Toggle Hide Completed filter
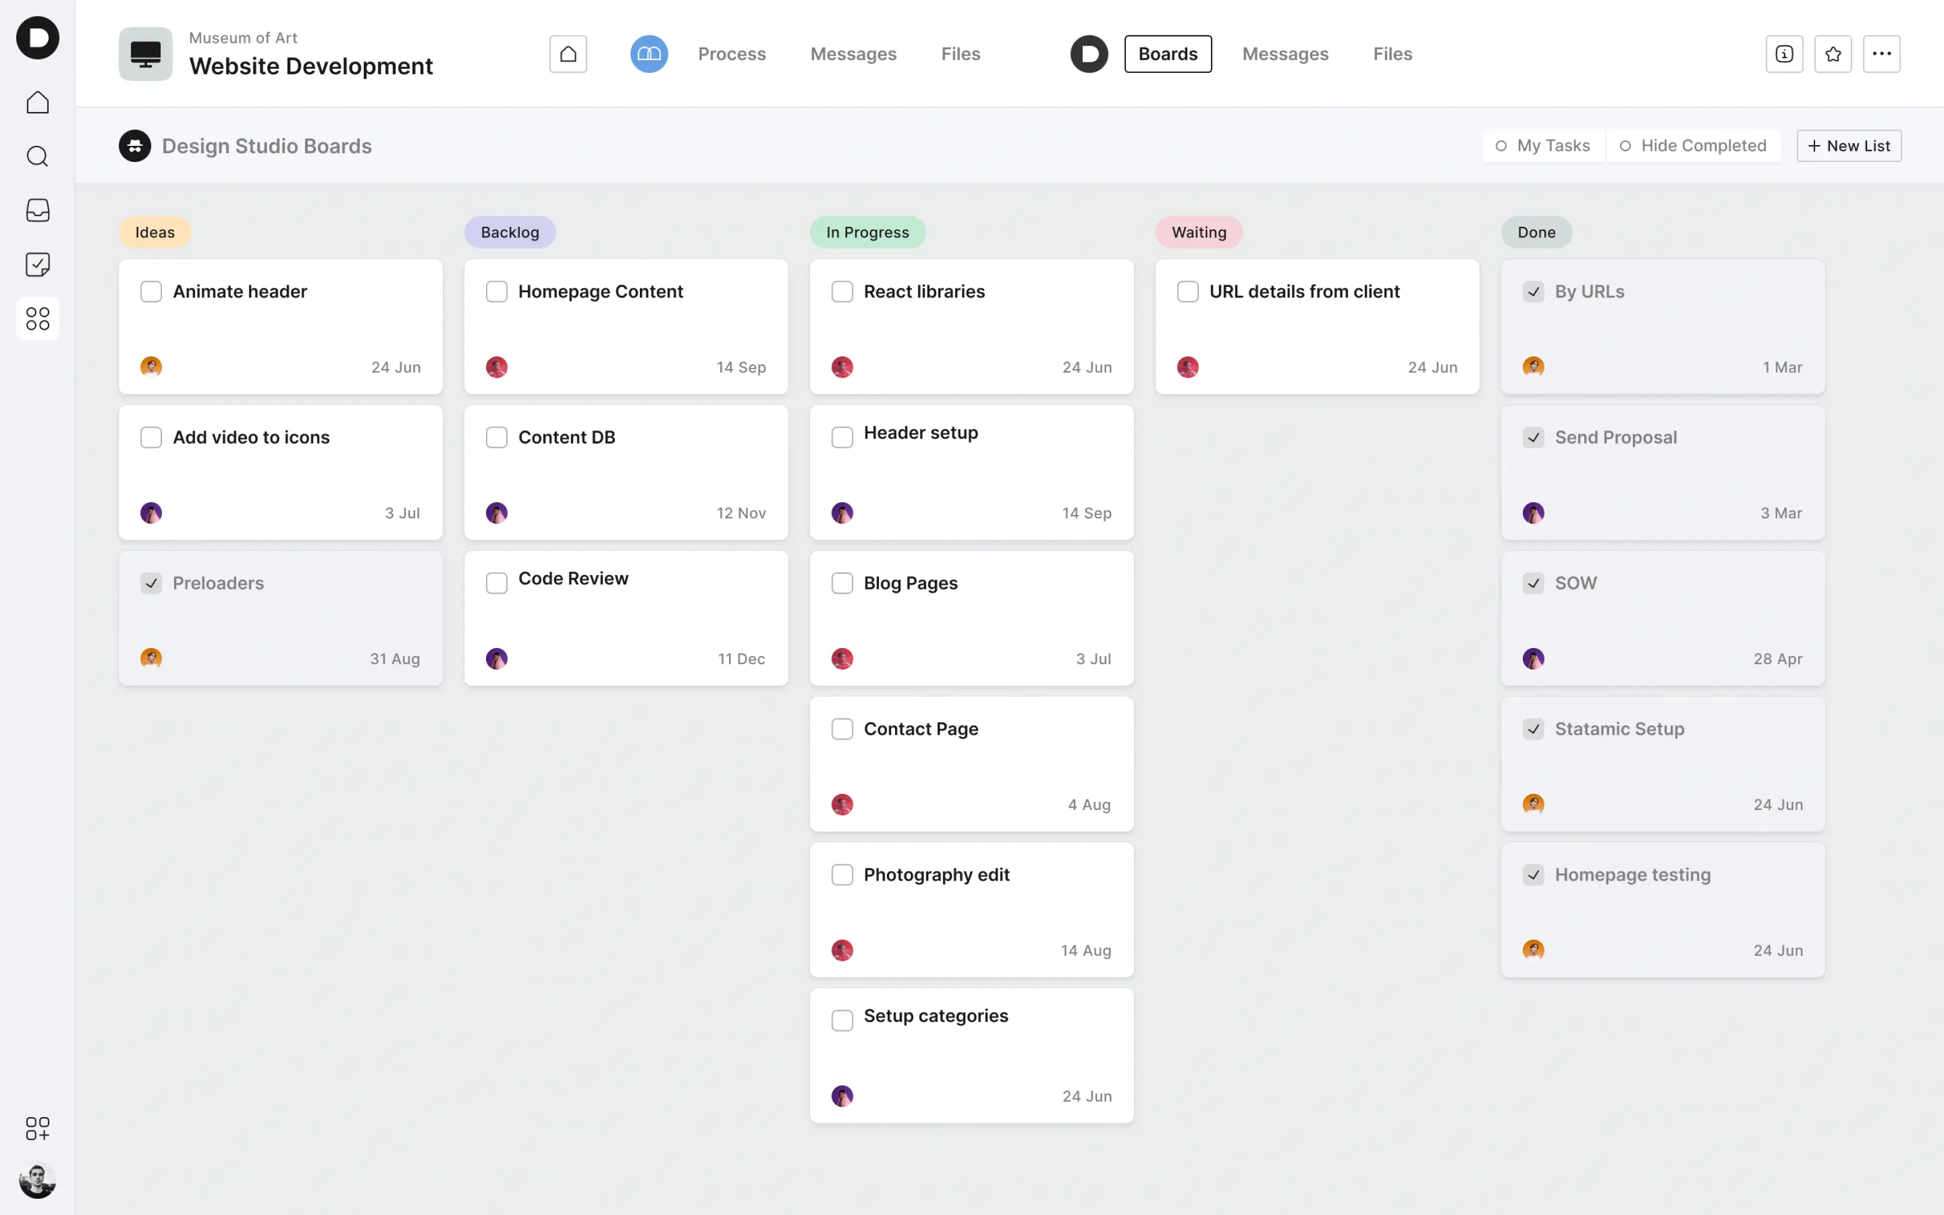The width and height of the screenshot is (1944, 1215). (1692, 145)
